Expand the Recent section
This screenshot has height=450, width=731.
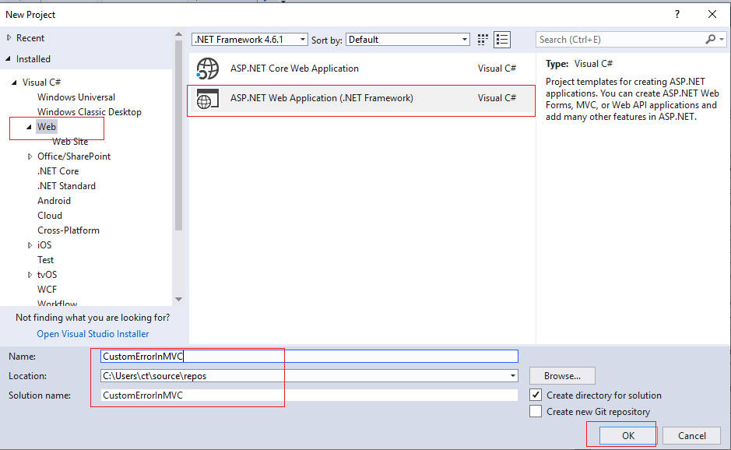click(9, 38)
